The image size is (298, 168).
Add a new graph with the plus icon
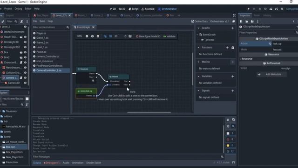[x=233, y=28]
